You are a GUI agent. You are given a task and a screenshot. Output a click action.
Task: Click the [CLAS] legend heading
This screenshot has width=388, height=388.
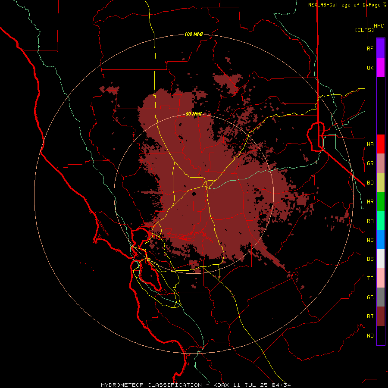(364, 30)
